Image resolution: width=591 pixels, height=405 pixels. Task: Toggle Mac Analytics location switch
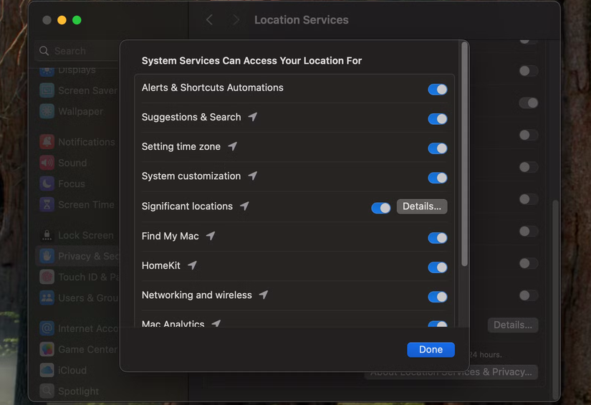(437, 324)
